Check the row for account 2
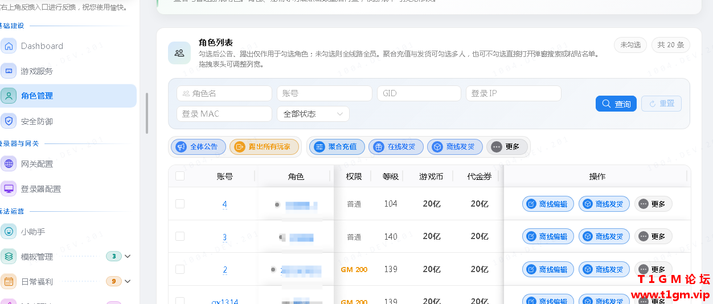 pos(180,269)
